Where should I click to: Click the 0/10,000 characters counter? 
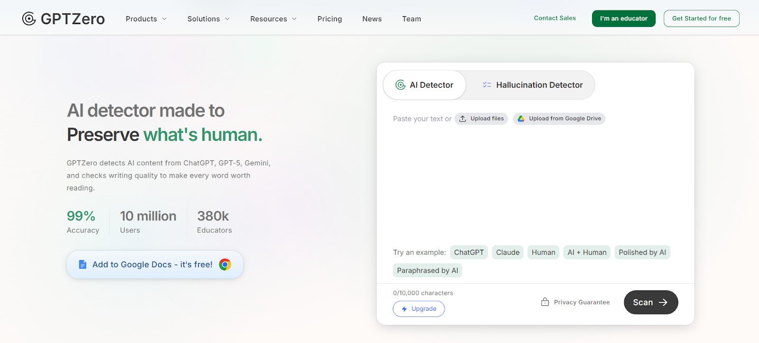[x=423, y=293]
